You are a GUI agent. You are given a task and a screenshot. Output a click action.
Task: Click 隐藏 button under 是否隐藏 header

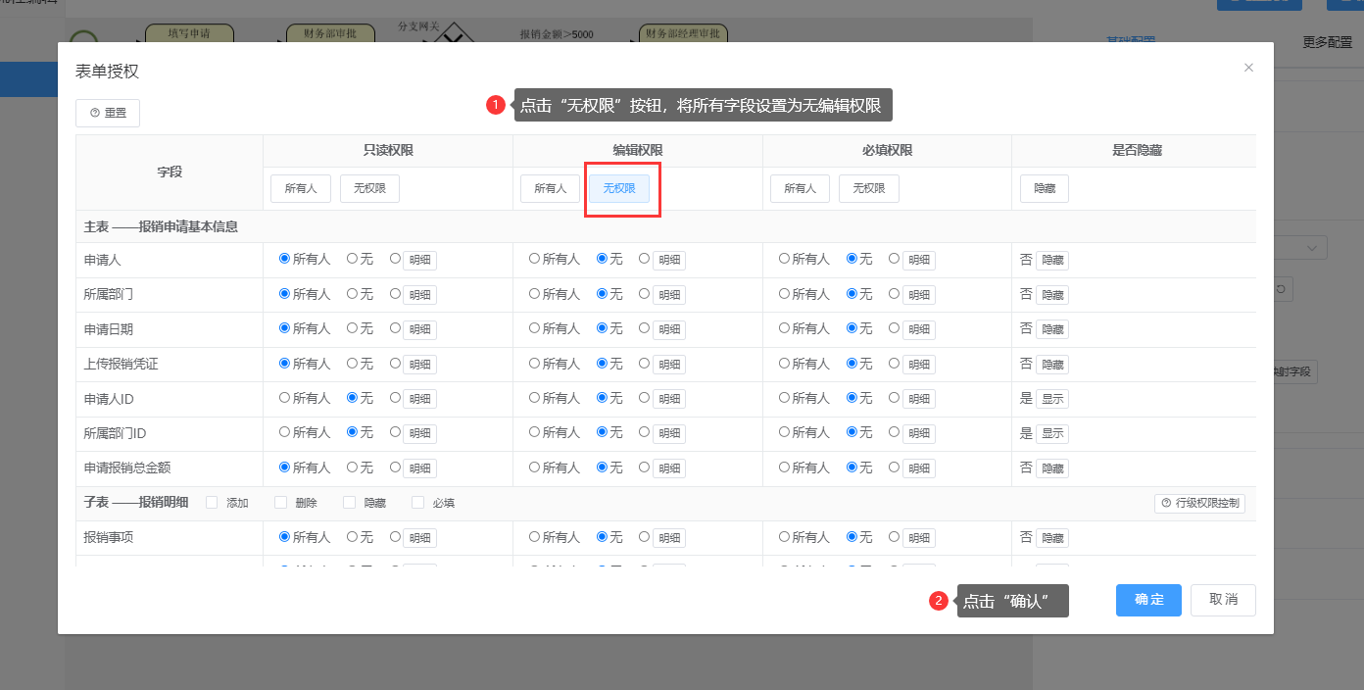[x=1045, y=188]
